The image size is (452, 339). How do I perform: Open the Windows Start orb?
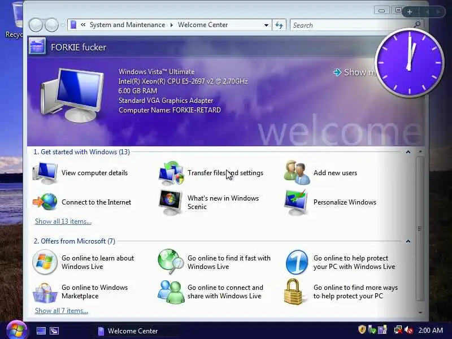click(17, 331)
